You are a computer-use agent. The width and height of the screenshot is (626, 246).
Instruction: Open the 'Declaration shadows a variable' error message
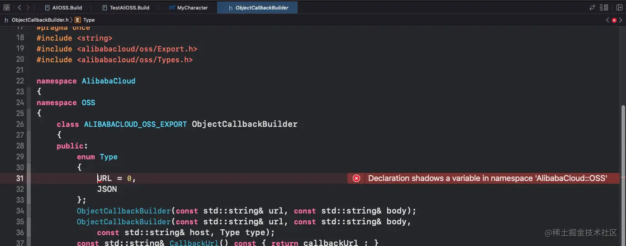487,178
